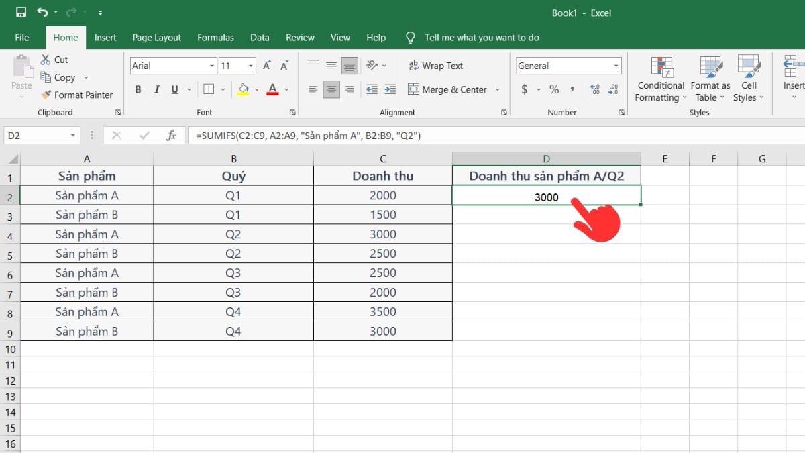Apply the Percent Style icon

(x=554, y=89)
